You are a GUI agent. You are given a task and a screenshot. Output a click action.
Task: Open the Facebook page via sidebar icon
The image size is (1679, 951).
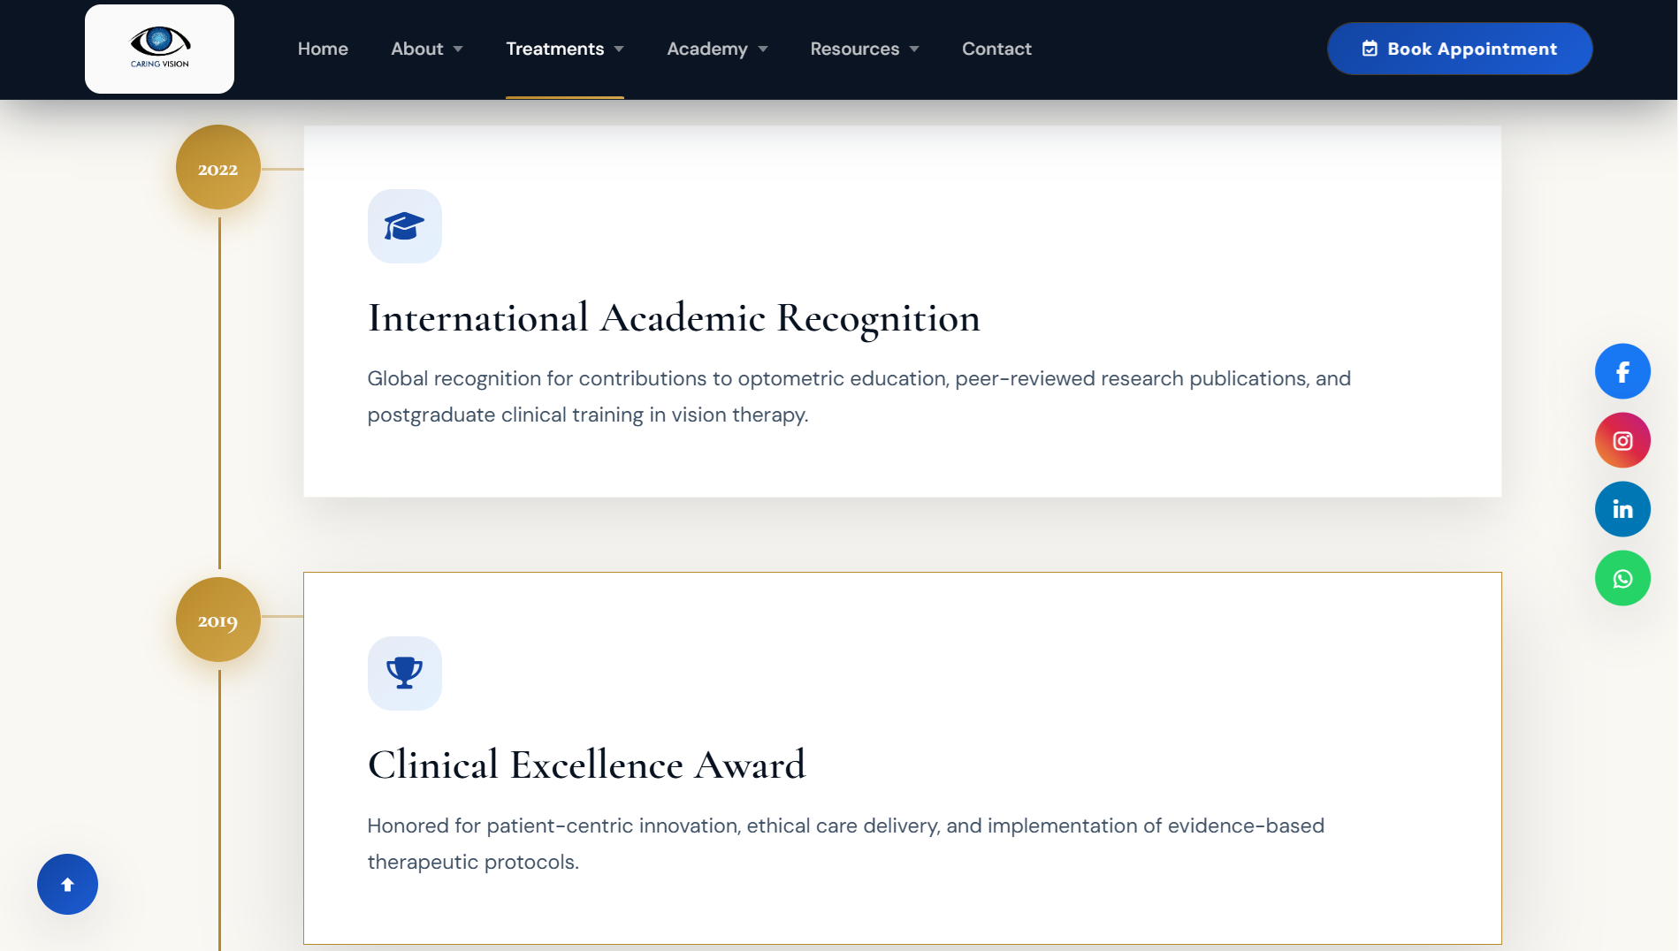[1622, 371]
